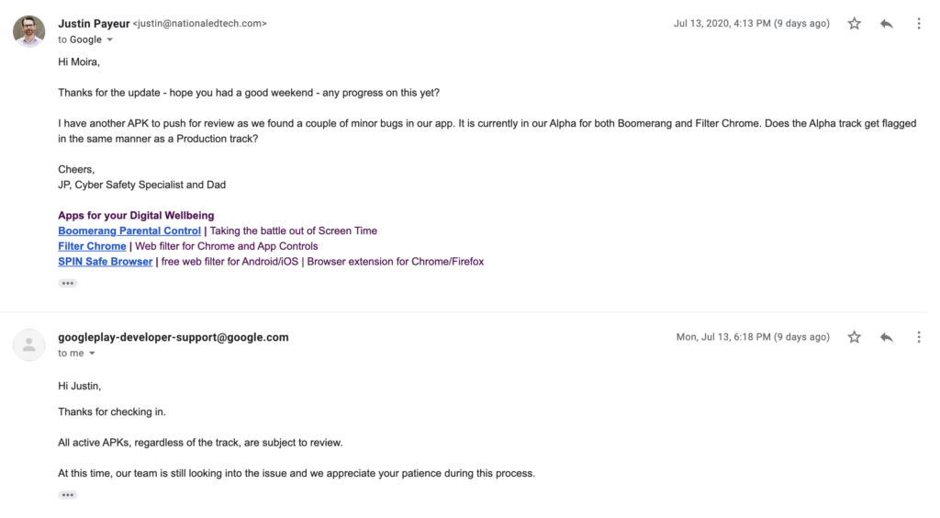
Task: Open the Filter Chrome link
Action: point(92,246)
